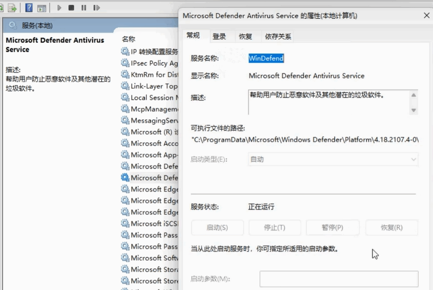Click the 停止(T) button

[275, 228]
